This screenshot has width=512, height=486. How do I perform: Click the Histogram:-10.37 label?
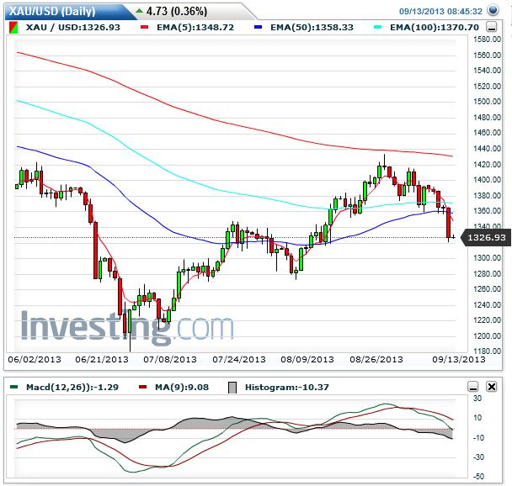pos(287,388)
